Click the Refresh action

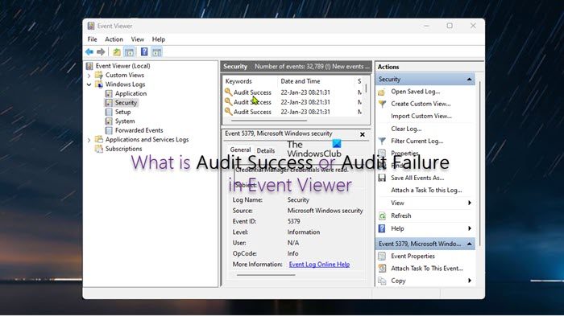click(400, 215)
